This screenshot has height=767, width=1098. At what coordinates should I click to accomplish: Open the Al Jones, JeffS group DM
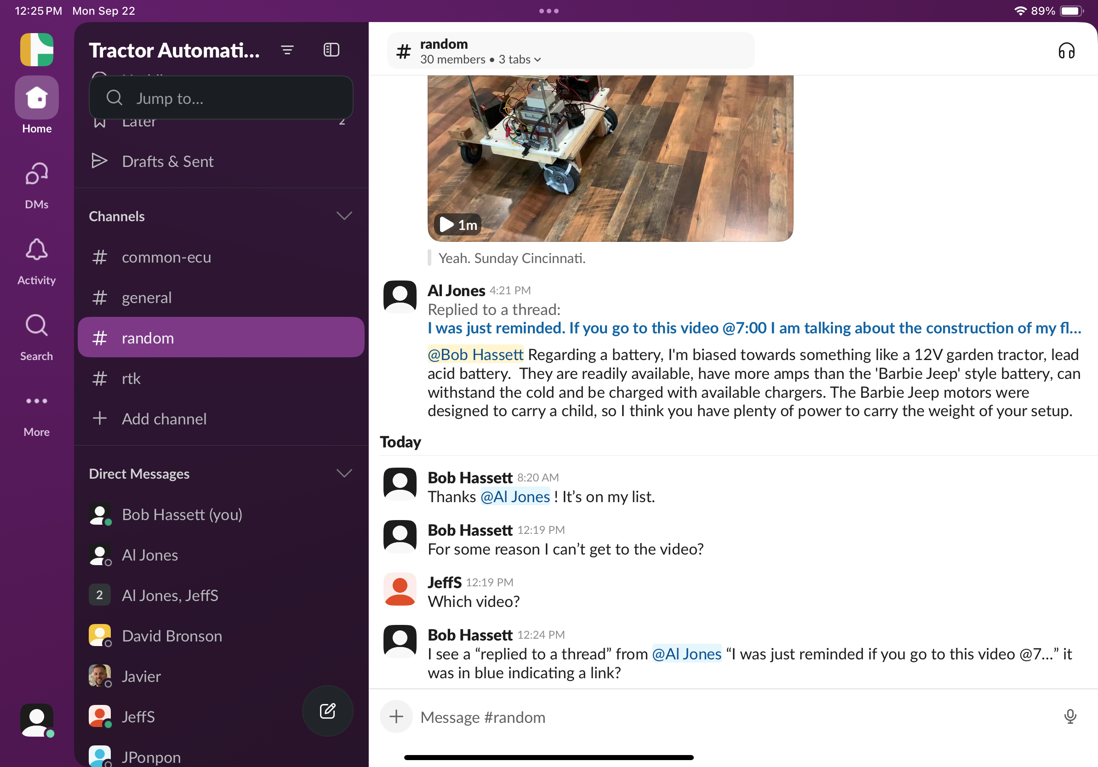pyautogui.click(x=170, y=595)
